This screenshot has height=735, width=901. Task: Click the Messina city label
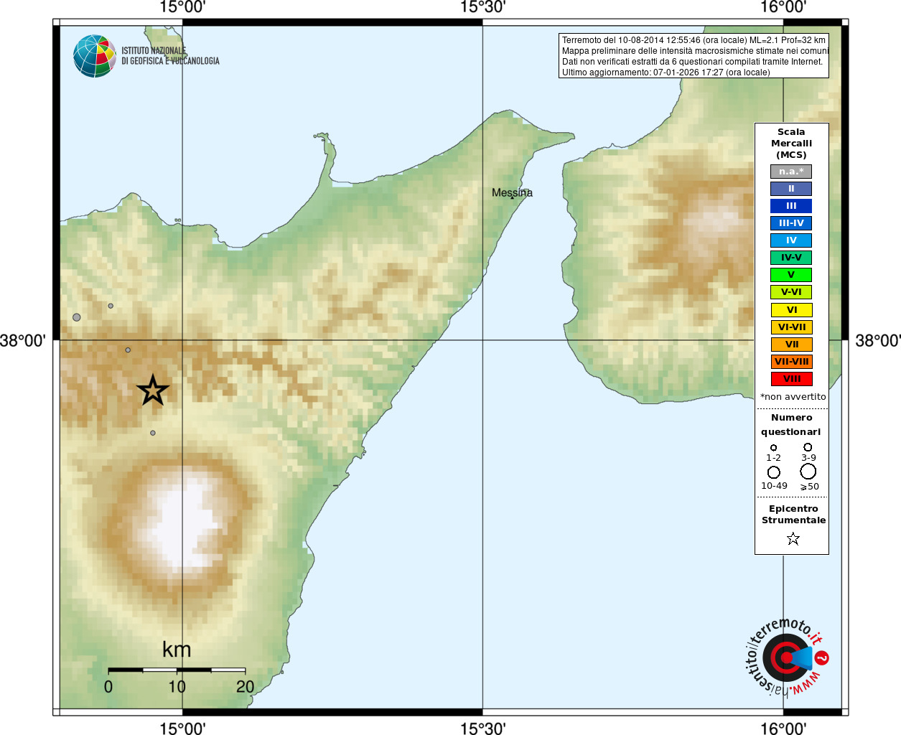tap(512, 192)
